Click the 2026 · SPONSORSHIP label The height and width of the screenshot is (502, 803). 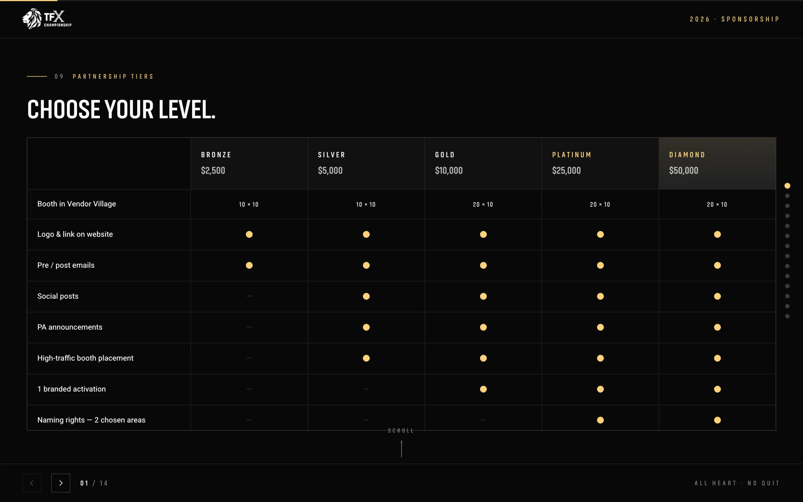click(735, 19)
